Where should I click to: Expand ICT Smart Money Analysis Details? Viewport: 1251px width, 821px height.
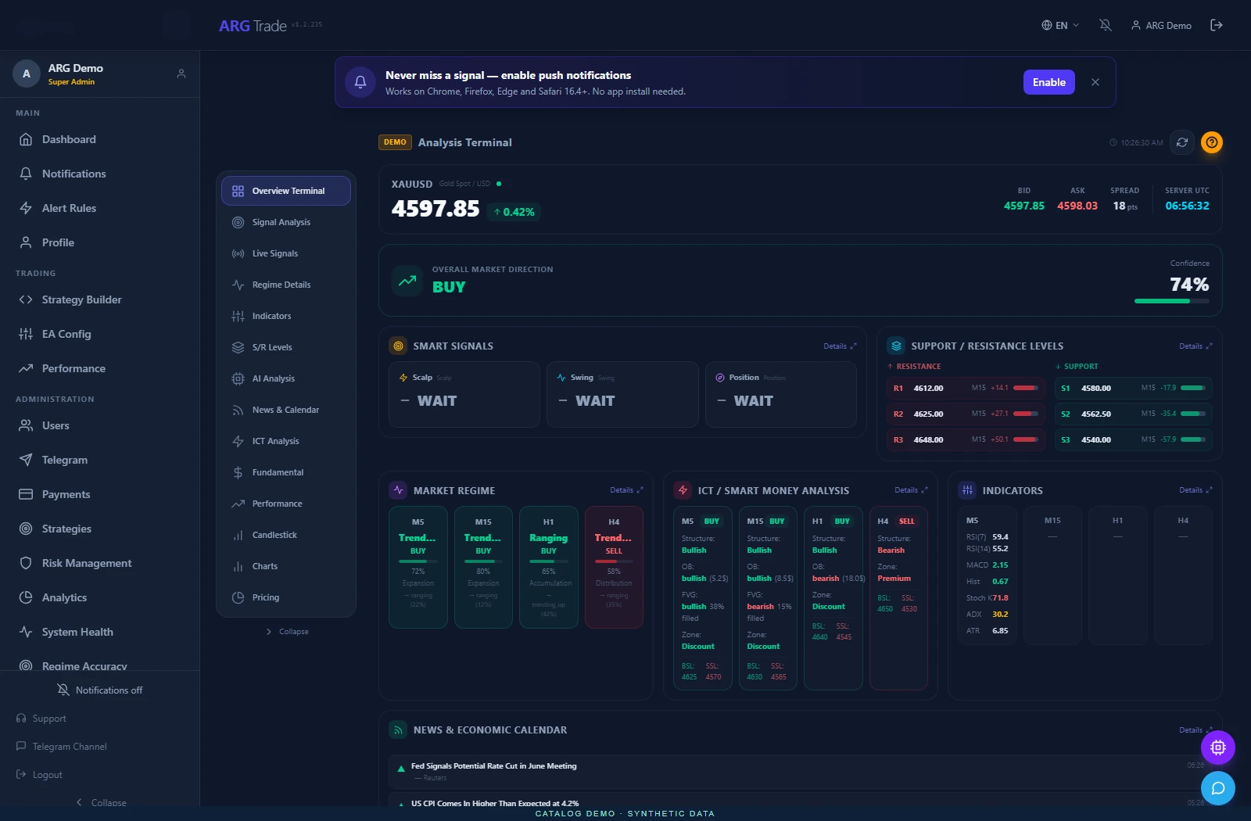tap(911, 490)
